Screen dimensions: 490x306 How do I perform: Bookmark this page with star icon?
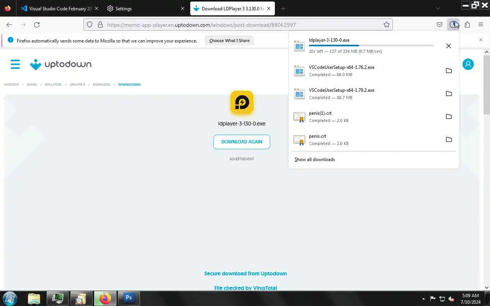click(387, 24)
